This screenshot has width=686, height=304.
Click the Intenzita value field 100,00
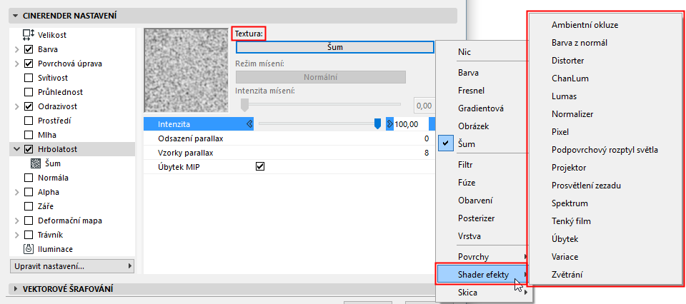[x=411, y=124]
